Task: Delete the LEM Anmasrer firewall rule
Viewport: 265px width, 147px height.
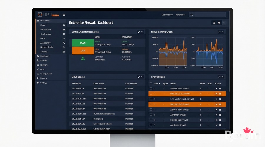Action: [x=220, y=99]
